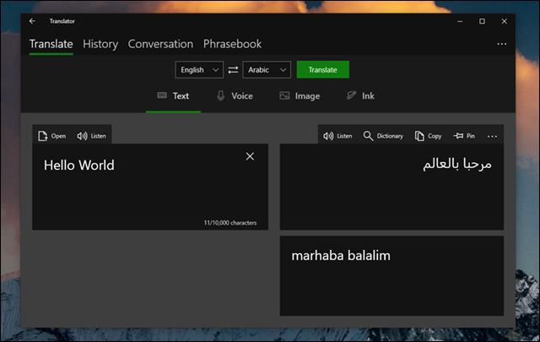Clear the Hello World text with X

pos(250,156)
